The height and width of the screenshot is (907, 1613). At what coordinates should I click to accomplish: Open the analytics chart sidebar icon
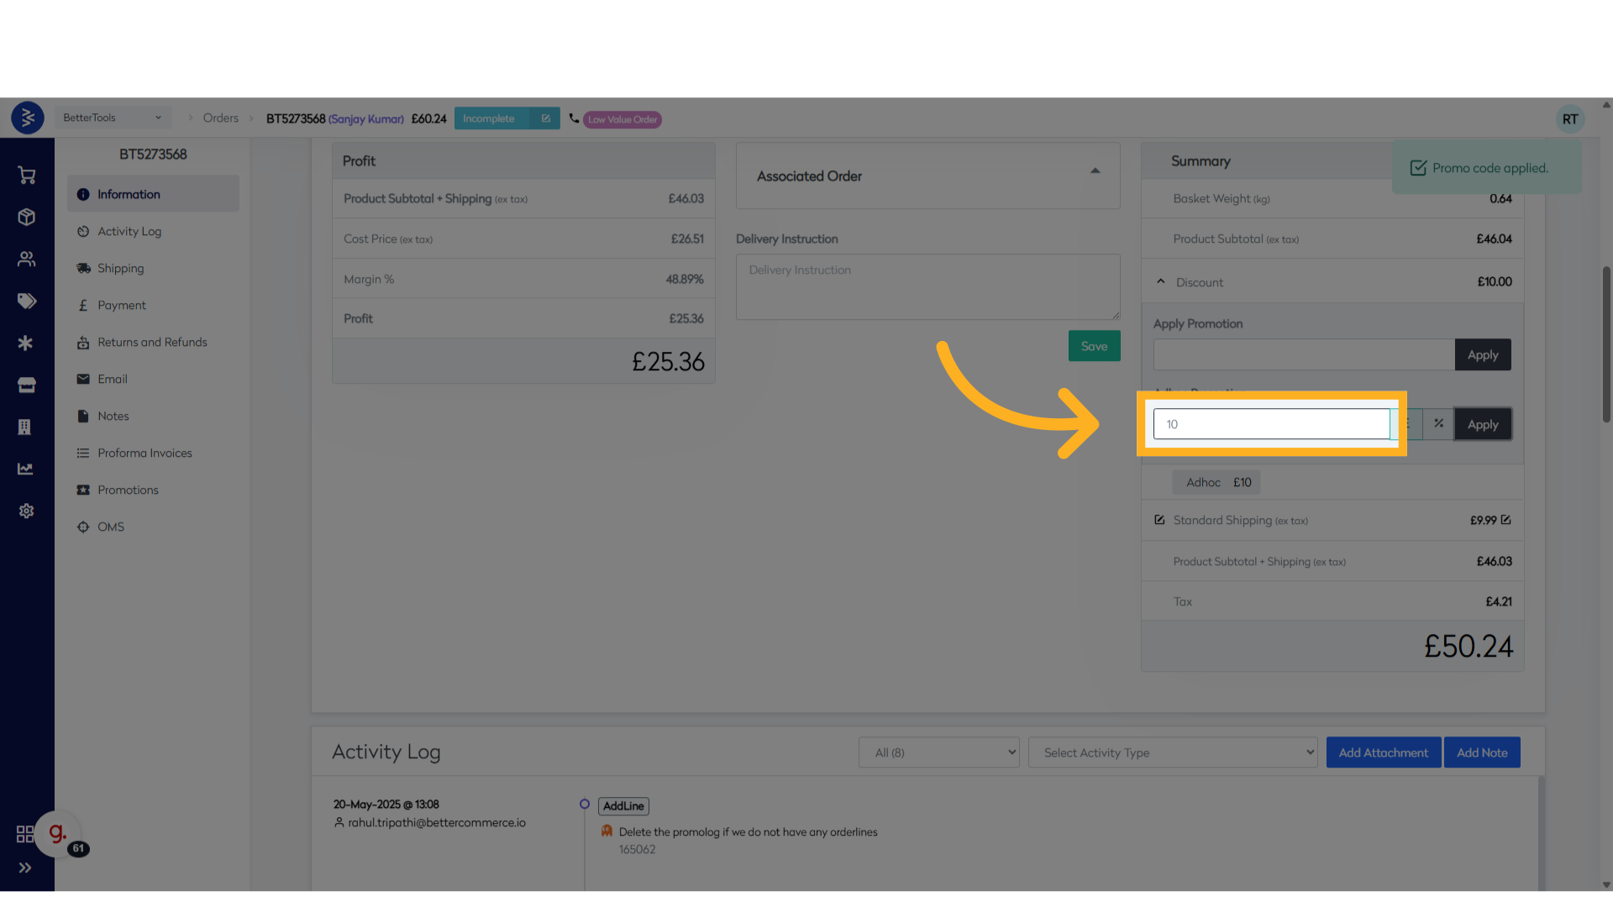click(26, 469)
